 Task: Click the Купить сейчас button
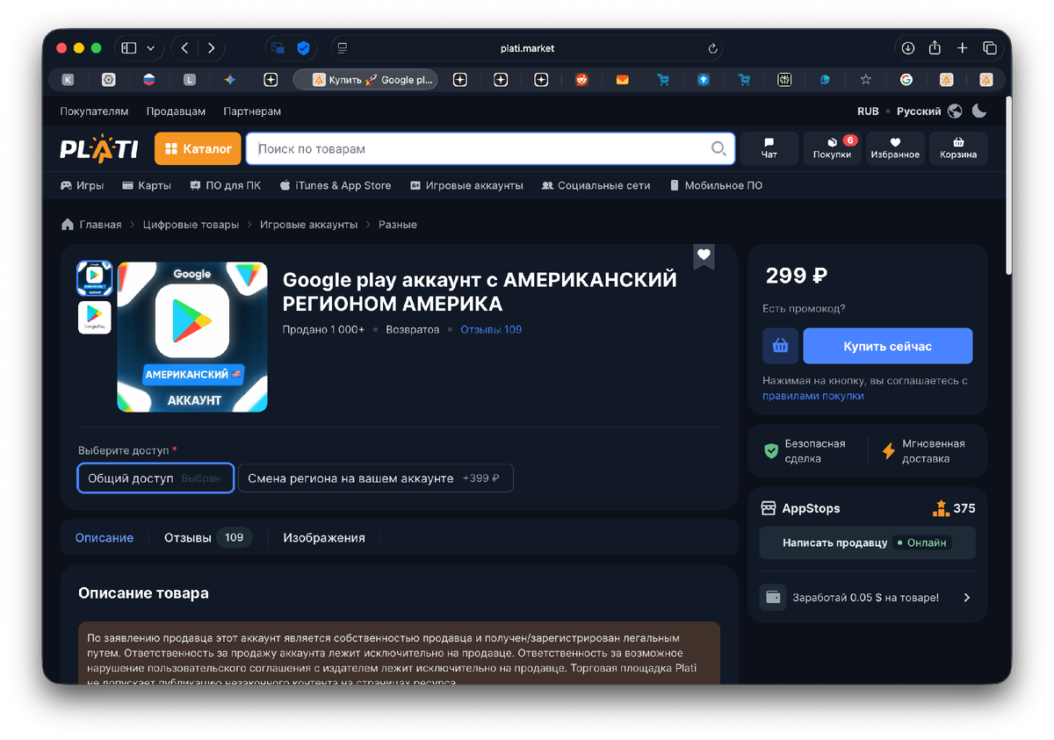pyautogui.click(x=888, y=346)
